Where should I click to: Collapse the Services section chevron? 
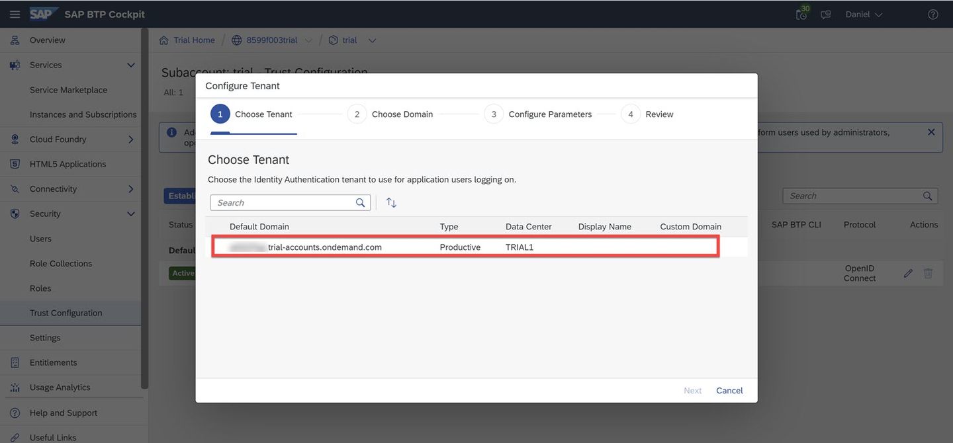[x=131, y=65]
